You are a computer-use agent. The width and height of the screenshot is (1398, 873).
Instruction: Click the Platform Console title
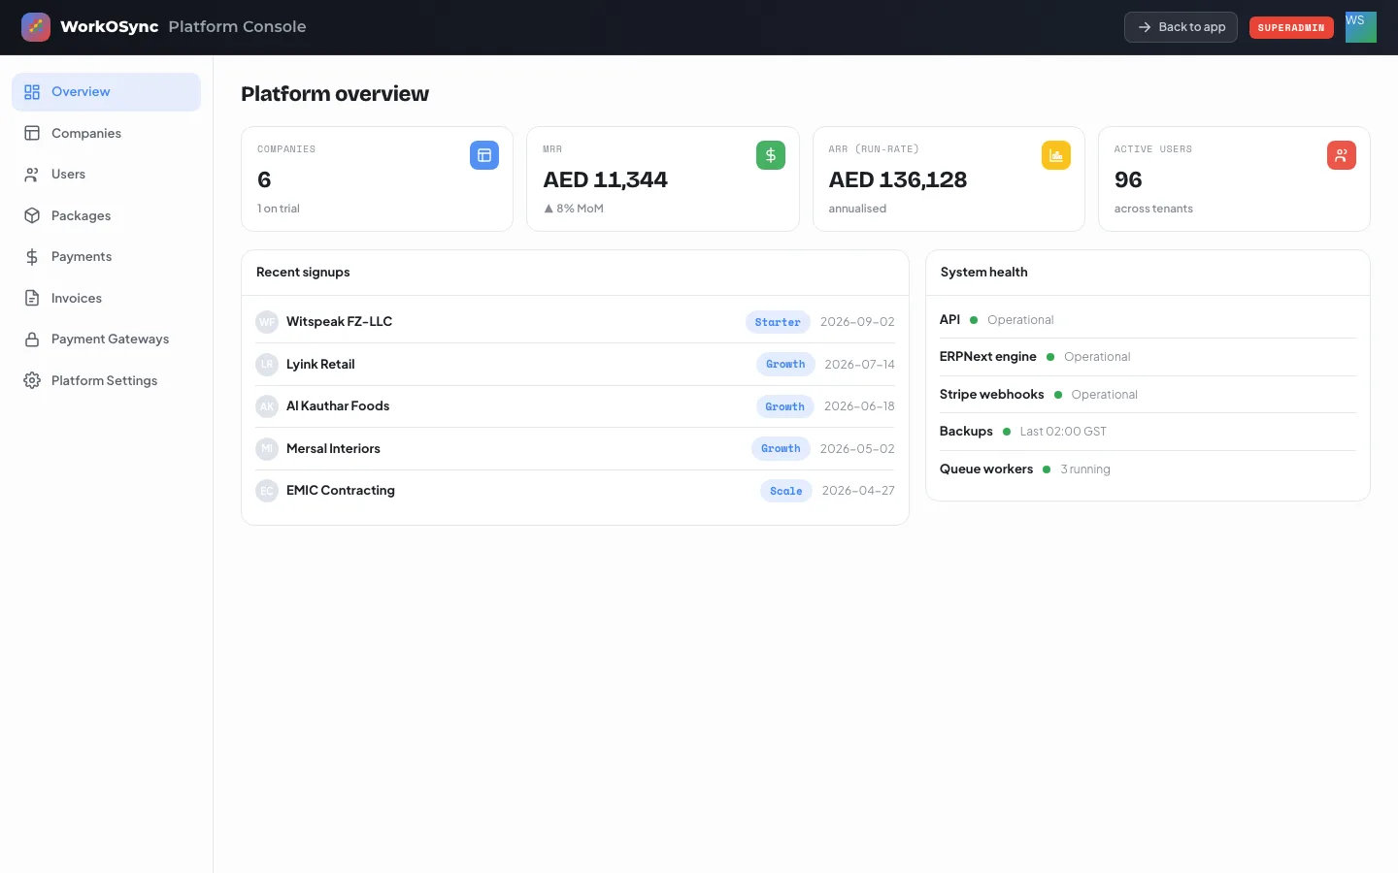(x=237, y=27)
